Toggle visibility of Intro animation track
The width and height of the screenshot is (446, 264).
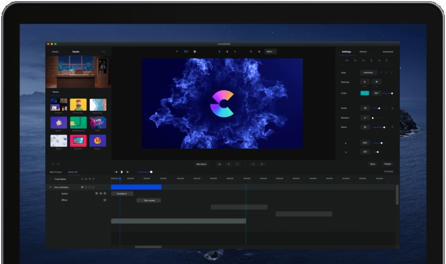(x=83, y=187)
